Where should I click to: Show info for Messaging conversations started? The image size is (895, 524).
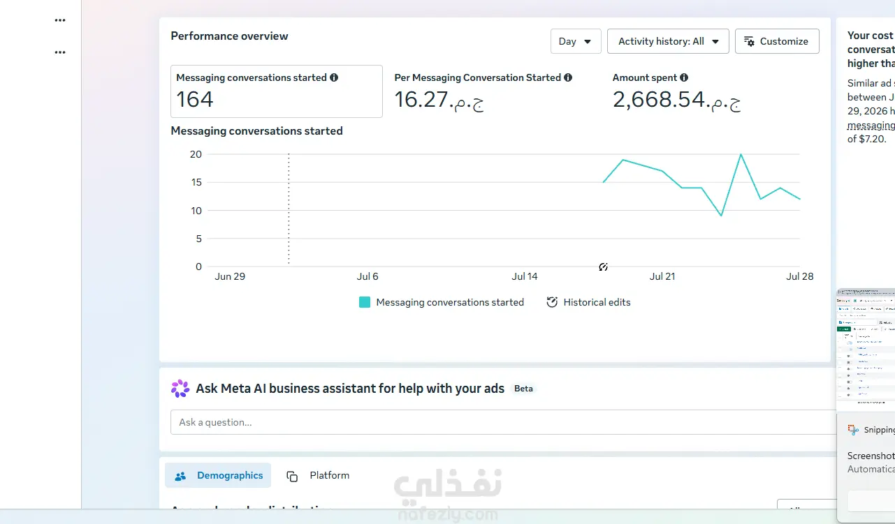coord(334,77)
